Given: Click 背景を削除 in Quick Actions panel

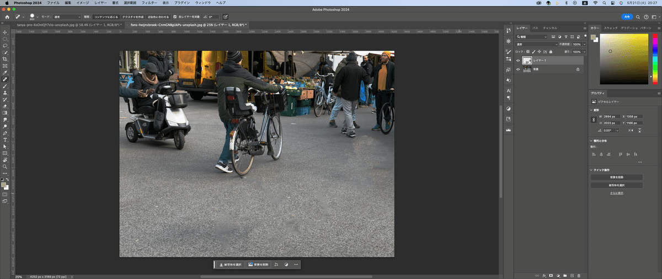Looking at the screenshot, I should (x=617, y=177).
